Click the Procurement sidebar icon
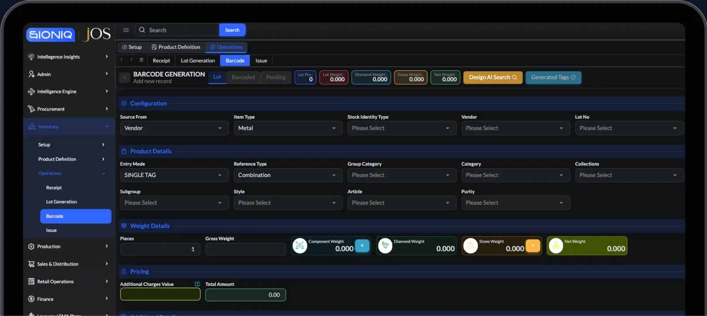Image resolution: width=707 pixels, height=316 pixels. (31, 109)
